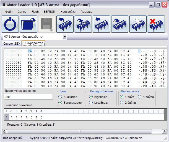Click the write FLASH chip icon
Screen dimensions: 169x142
coord(83,24)
